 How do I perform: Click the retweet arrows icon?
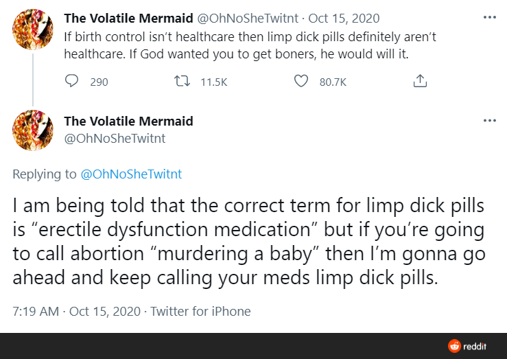182,82
